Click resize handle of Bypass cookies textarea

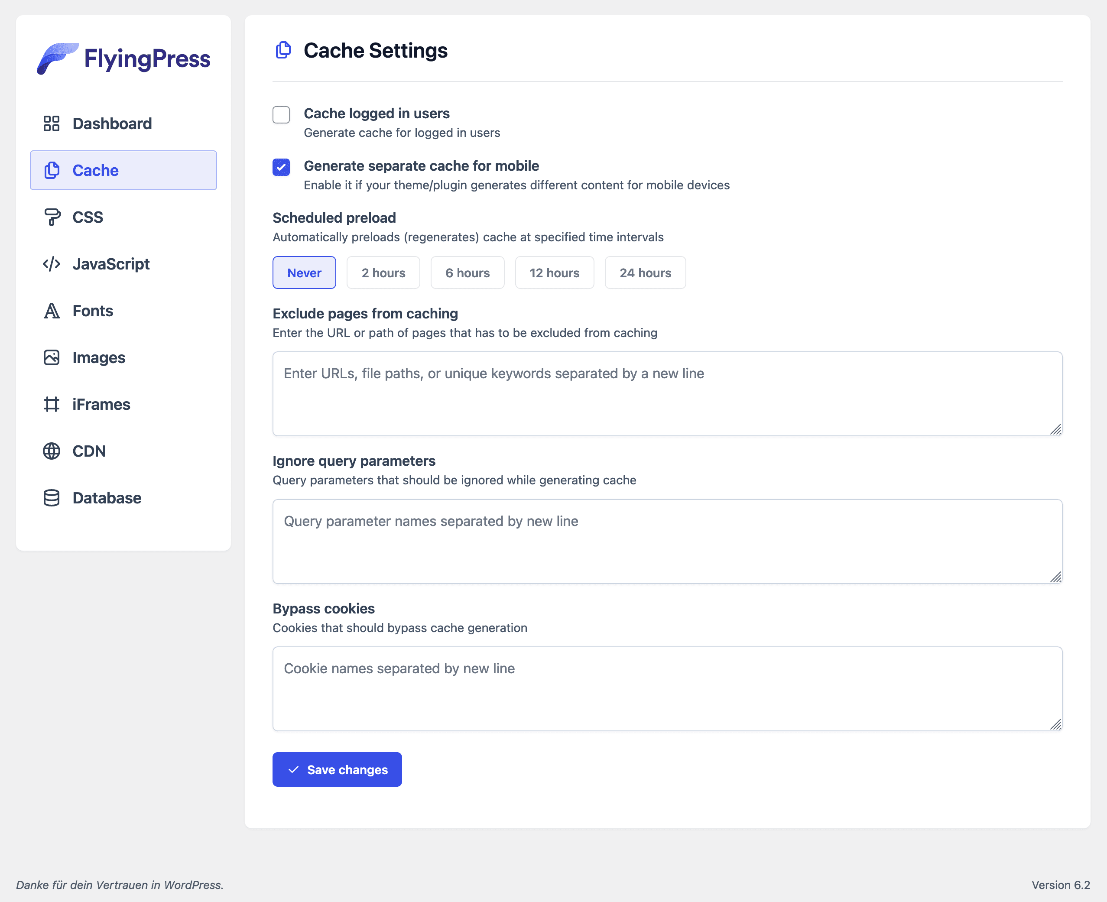point(1056,725)
